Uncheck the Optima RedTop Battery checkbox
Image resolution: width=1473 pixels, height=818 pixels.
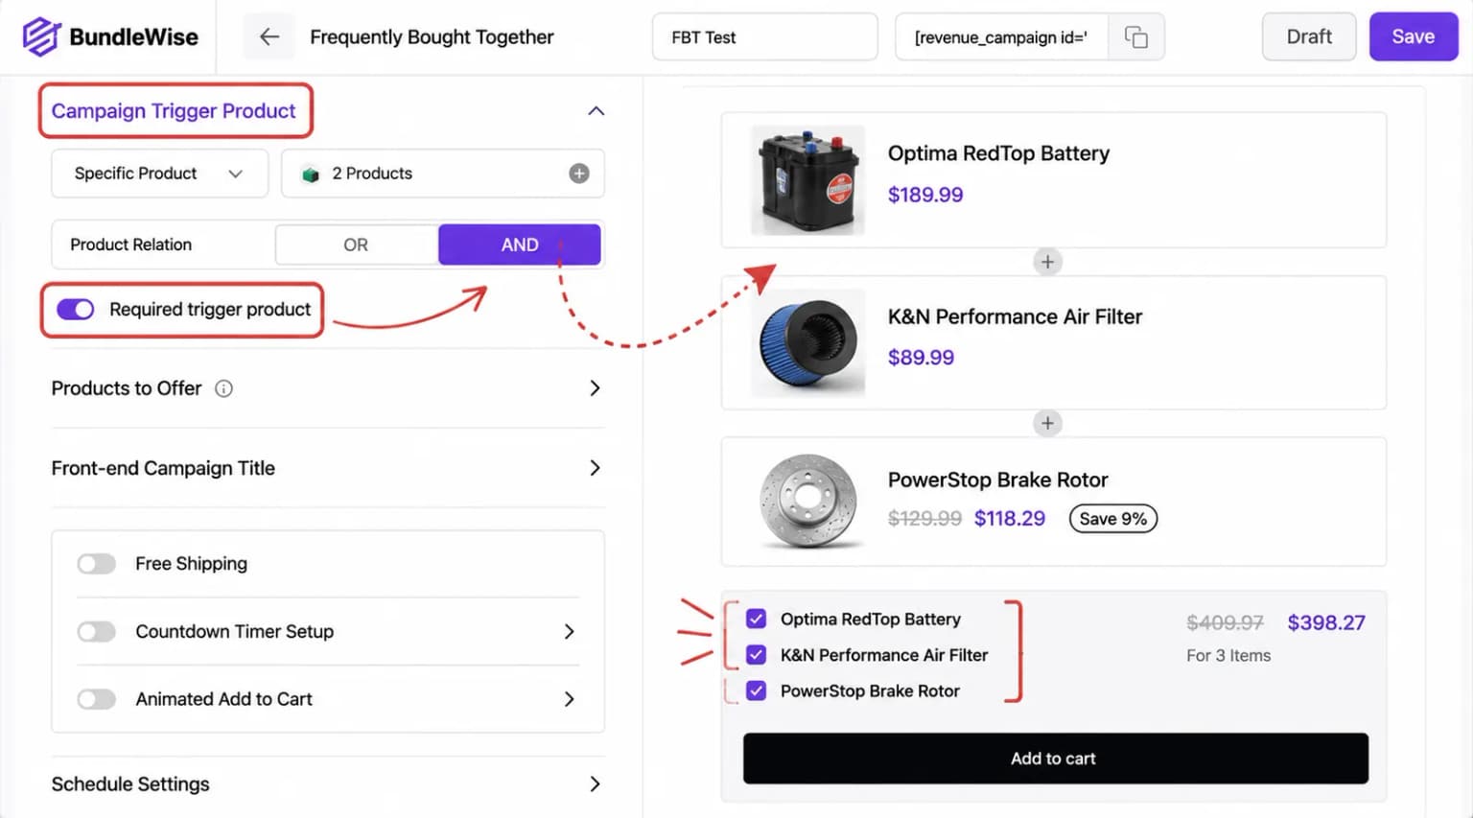pos(756,619)
